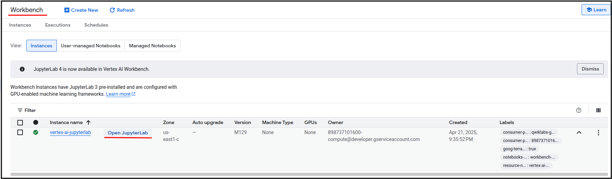Switch to the Executions tab
The image size is (612, 179).
click(x=58, y=25)
